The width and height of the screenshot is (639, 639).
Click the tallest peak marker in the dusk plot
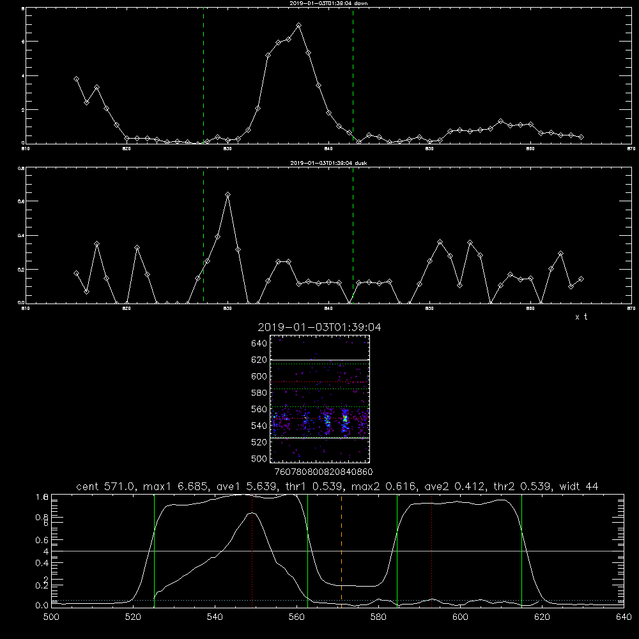(x=228, y=195)
